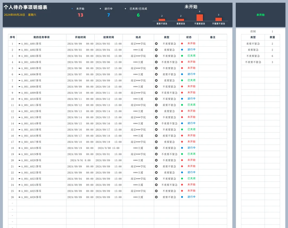Click the weekday text 星期六
Viewport: 288px width, 228px height.
pos(32,15)
